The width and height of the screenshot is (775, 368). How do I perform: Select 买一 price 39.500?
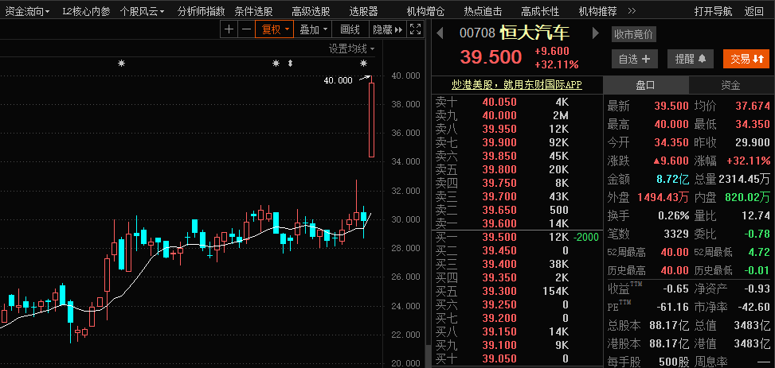pyautogui.click(x=499, y=237)
